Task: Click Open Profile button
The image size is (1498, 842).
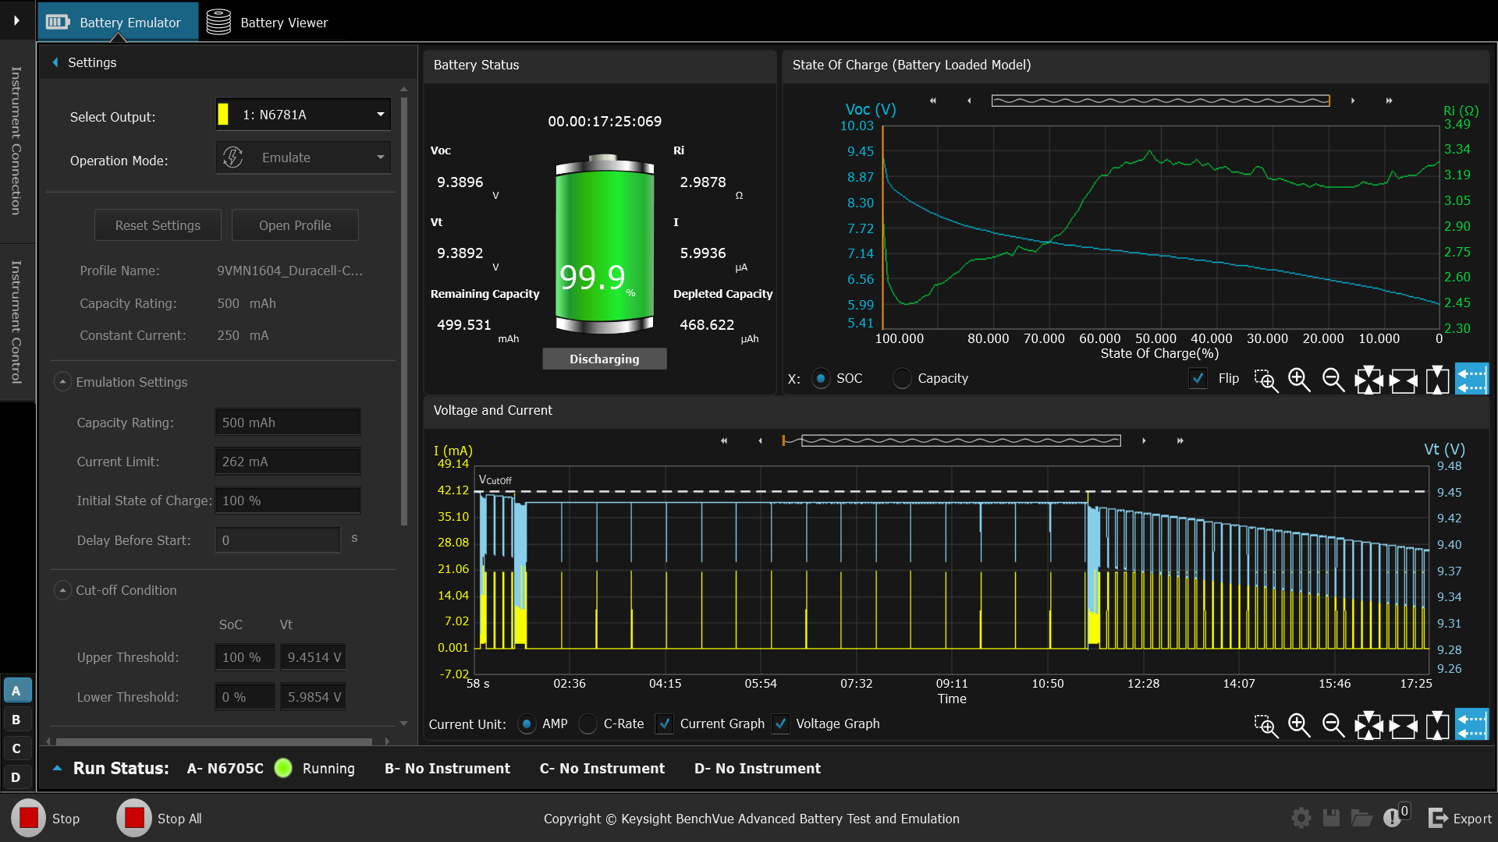Action: (295, 225)
